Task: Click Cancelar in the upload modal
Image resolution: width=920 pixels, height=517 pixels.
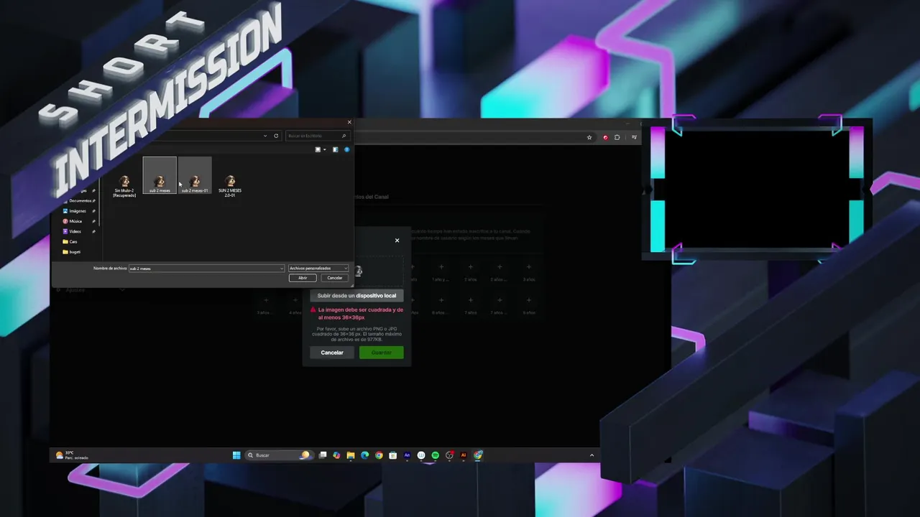Action: [x=332, y=353]
